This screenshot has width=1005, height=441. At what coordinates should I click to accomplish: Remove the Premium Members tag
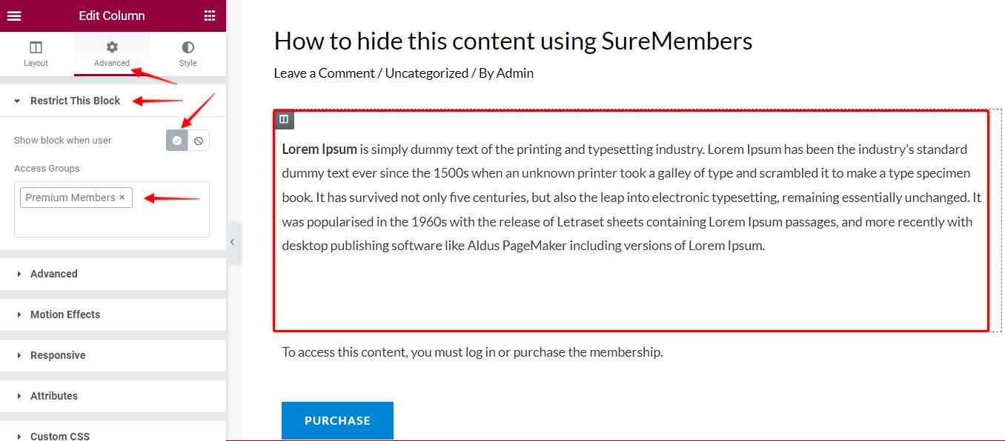click(x=122, y=198)
